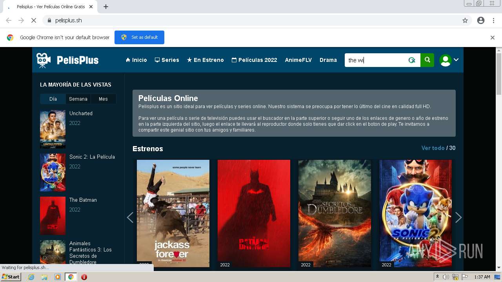The height and width of the screenshot is (282, 502).
Task: Click the network tray icon
Action: (455, 277)
